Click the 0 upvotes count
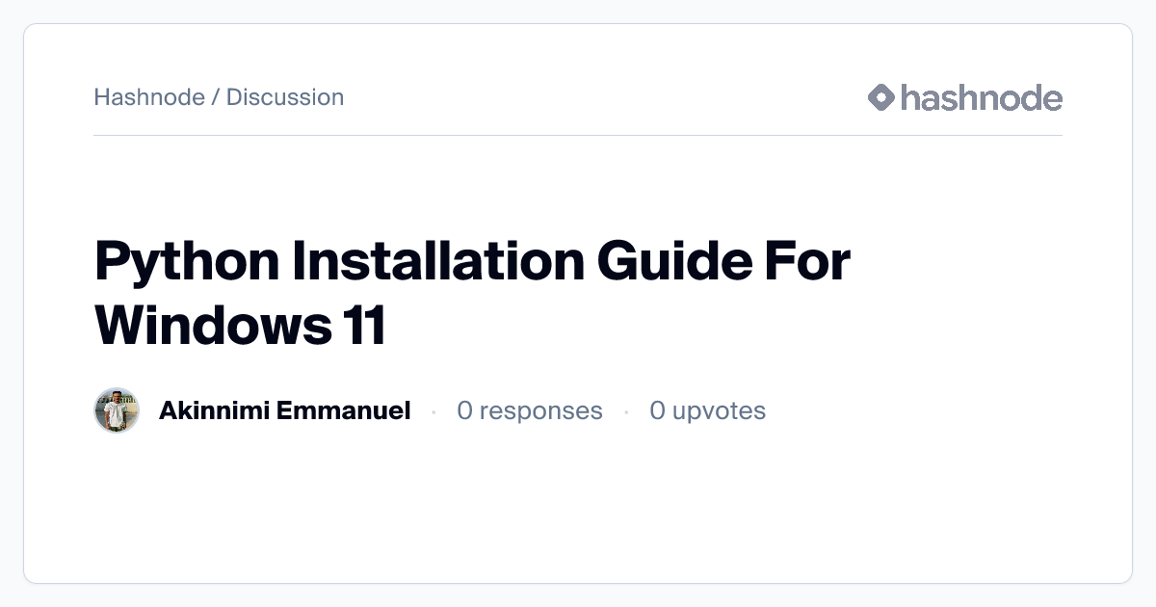The width and height of the screenshot is (1156, 607). [707, 410]
